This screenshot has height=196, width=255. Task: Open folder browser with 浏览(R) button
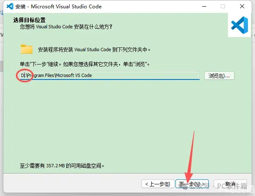tap(219, 75)
